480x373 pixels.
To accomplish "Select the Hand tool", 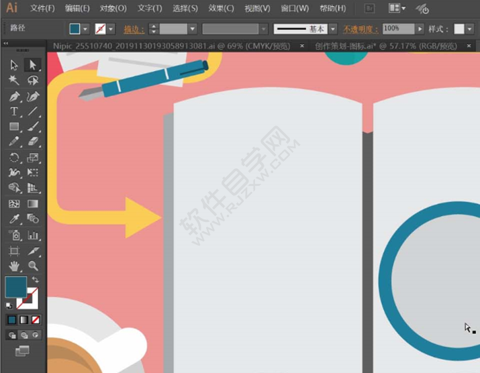I will pos(14,266).
